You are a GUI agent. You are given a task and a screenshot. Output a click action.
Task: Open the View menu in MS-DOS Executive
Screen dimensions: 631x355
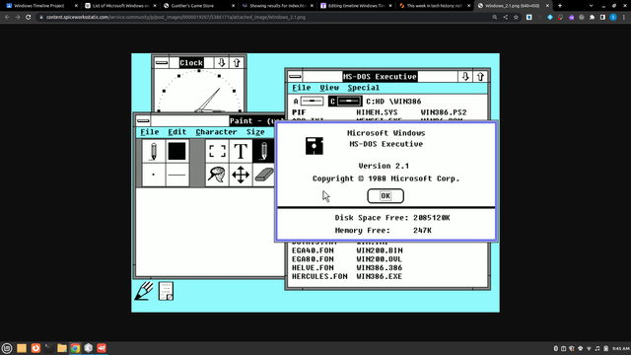329,88
